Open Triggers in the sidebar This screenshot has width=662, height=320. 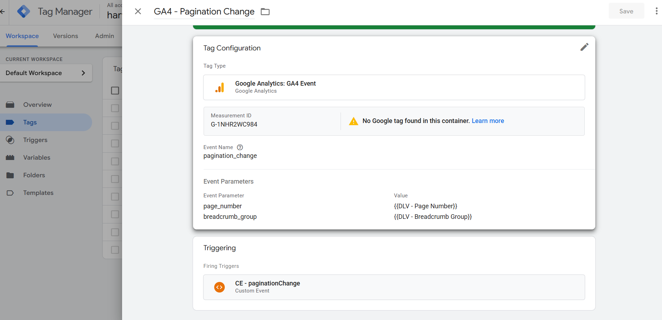[x=35, y=140]
